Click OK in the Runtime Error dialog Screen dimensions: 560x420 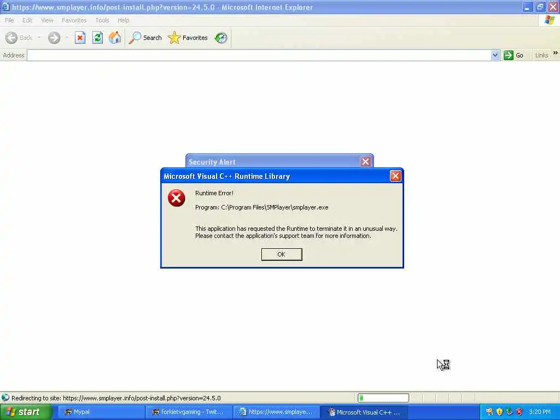(282, 254)
